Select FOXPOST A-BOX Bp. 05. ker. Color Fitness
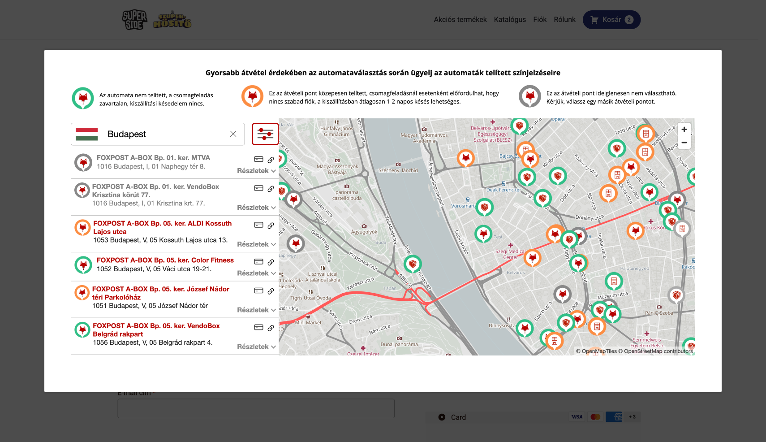 tap(165, 260)
